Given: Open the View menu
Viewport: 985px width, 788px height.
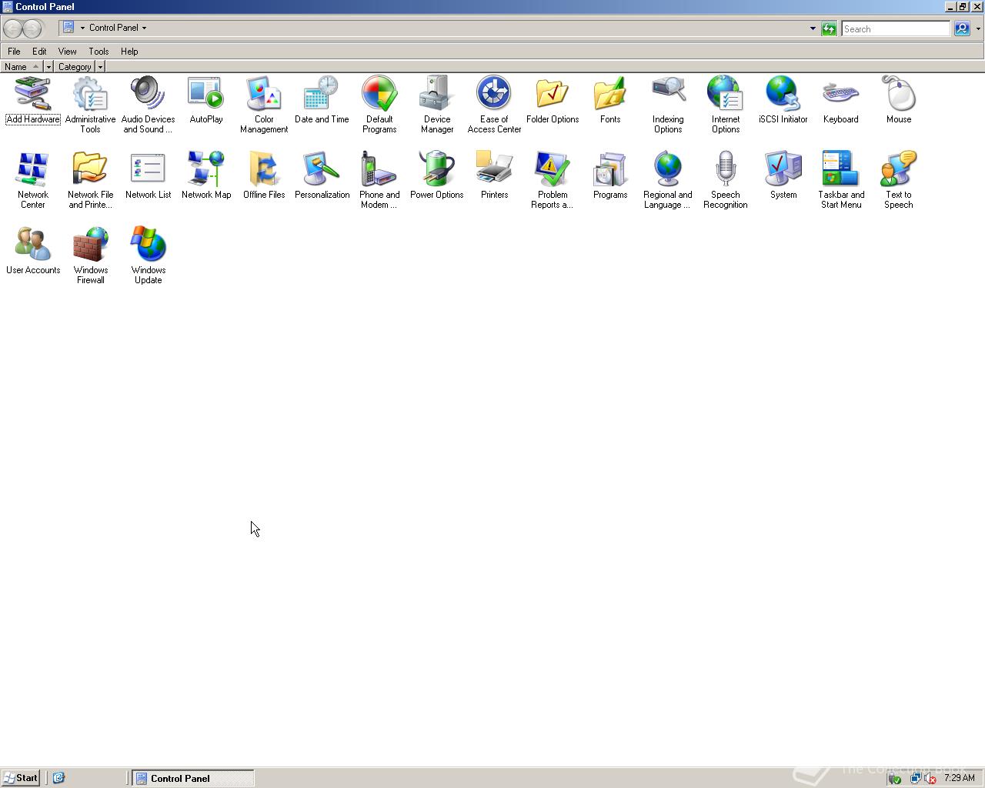Looking at the screenshot, I should point(67,52).
